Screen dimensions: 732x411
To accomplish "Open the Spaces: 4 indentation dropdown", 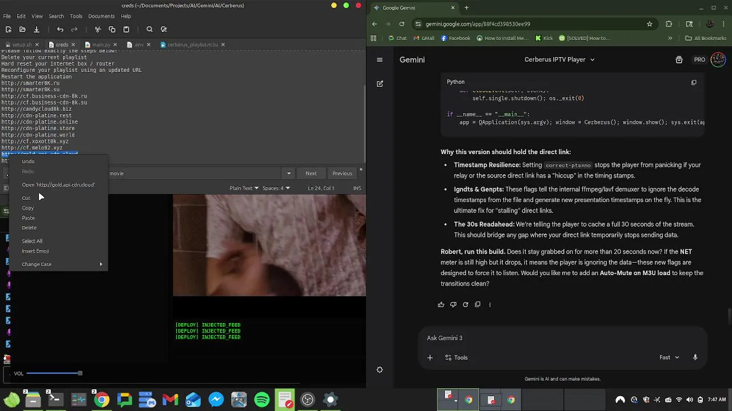I will (x=276, y=188).
